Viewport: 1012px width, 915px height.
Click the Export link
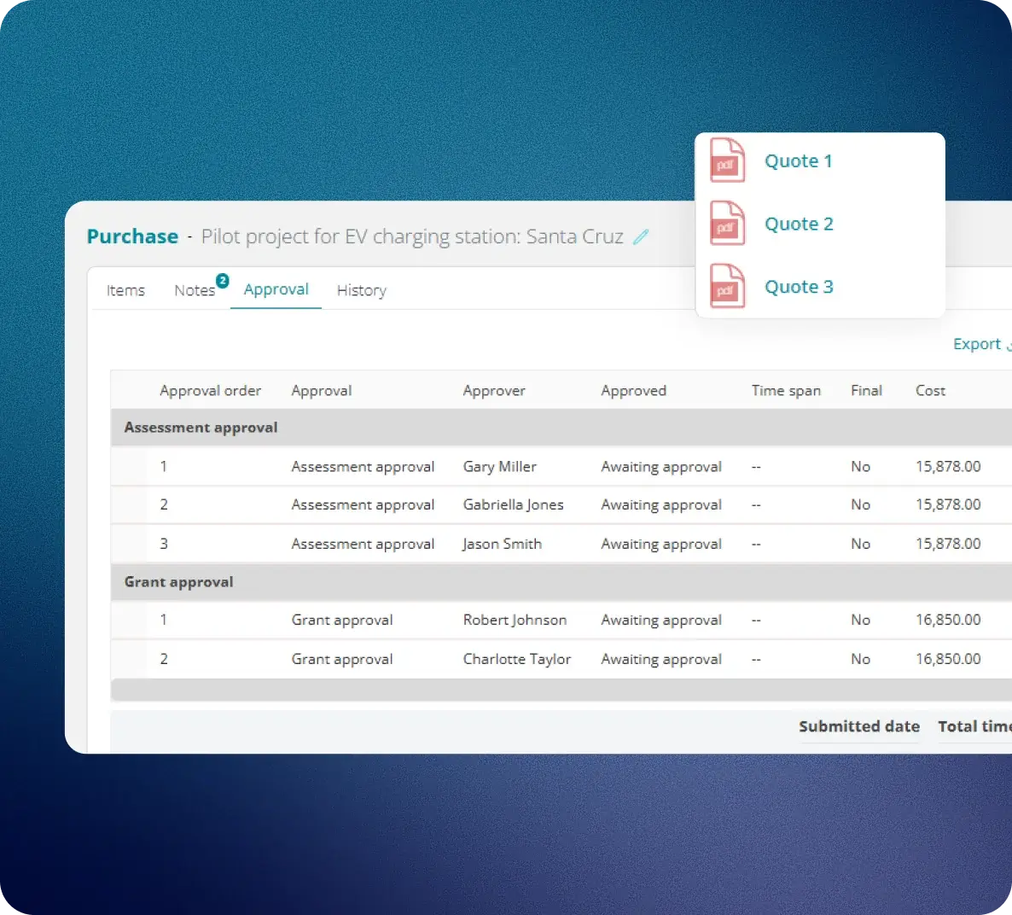click(x=977, y=343)
